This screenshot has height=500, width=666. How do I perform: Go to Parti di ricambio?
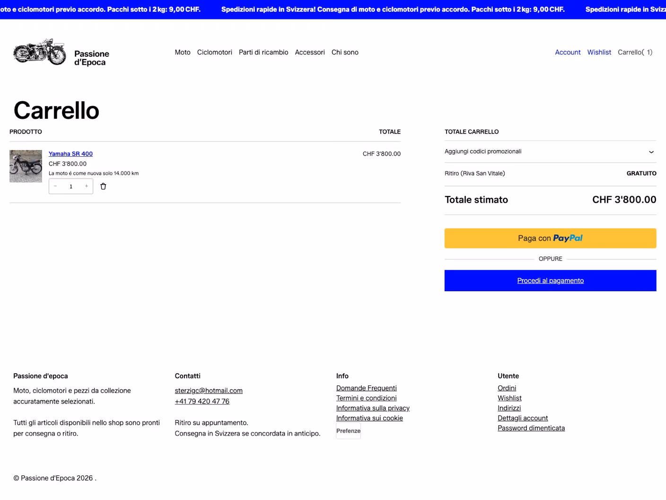coord(263,53)
